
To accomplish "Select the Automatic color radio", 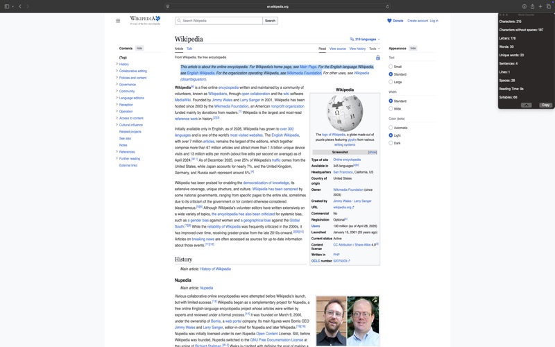I will click(391, 128).
